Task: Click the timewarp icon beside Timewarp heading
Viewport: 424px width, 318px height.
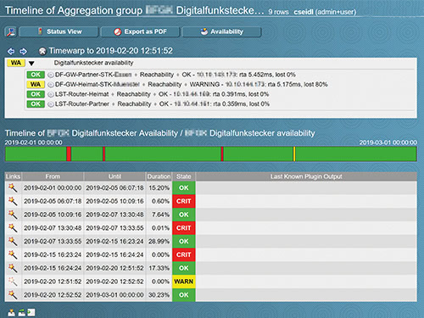Action: [42, 51]
